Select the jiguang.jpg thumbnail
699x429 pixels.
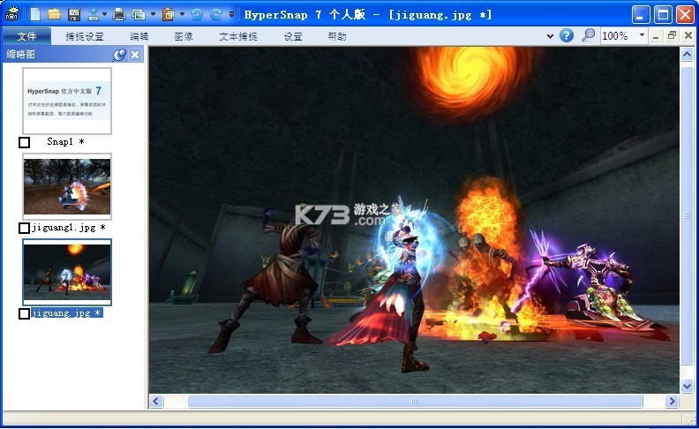click(67, 272)
